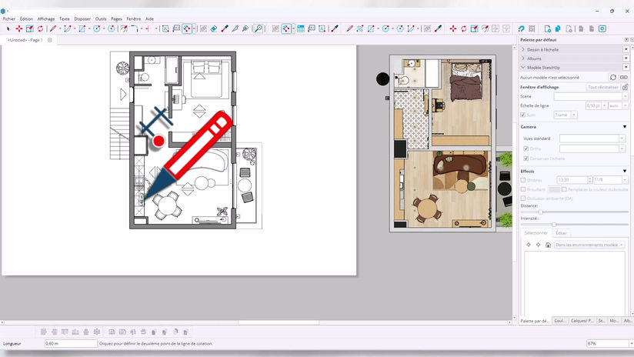Pick the eyedropper Style tool on left toolbar
Screen dimensions: 634x357
click(225, 28)
